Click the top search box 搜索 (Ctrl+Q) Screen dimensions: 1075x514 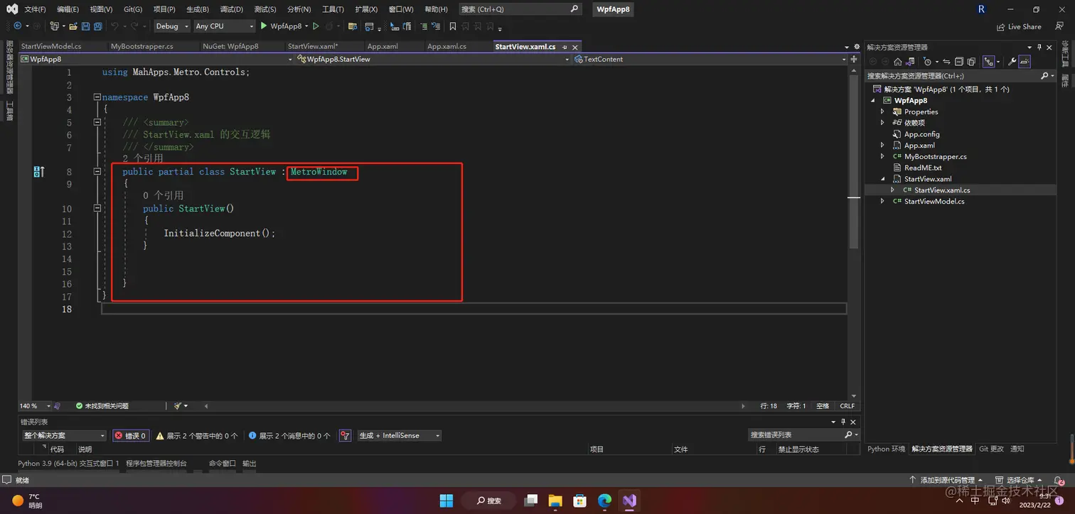(x=519, y=9)
